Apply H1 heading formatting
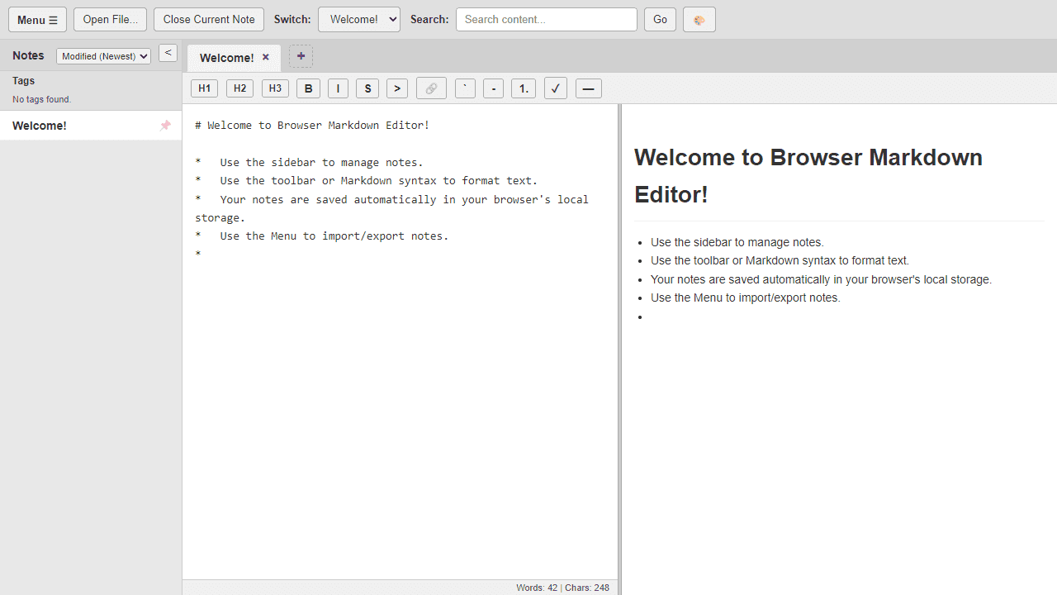Viewport: 1057px width, 595px height. 204,88
